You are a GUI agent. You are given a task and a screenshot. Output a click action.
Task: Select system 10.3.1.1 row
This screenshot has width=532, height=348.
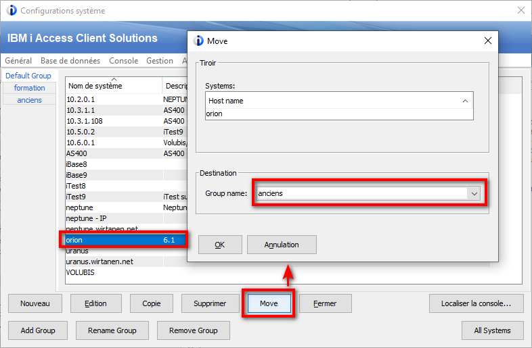coord(126,110)
